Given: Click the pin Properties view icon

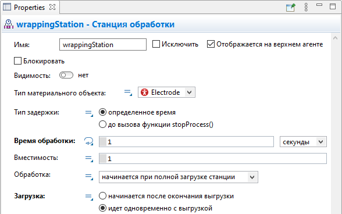Looking at the screenshot, I should tap(291, 8).
